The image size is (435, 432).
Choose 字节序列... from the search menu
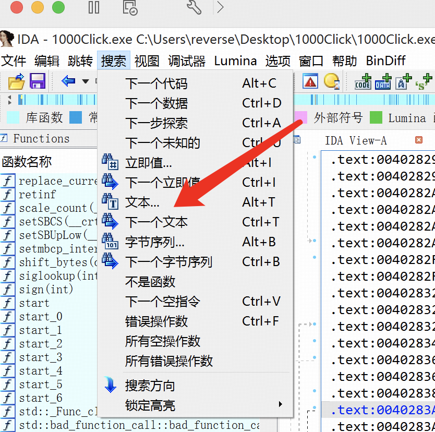(x=155, y=242)
